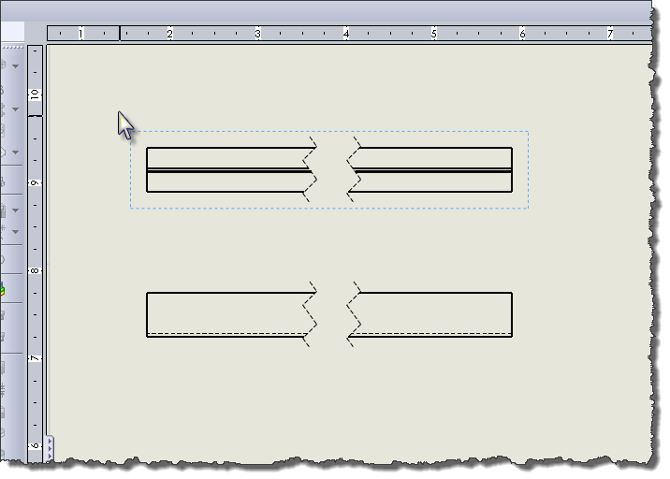The image size is (670, 479).
Task: Click the green-yellow icon on left toolbar edge
Action: point(3,291)
